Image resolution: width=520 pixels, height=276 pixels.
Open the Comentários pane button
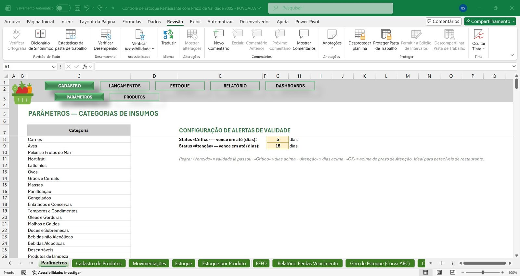444,21
